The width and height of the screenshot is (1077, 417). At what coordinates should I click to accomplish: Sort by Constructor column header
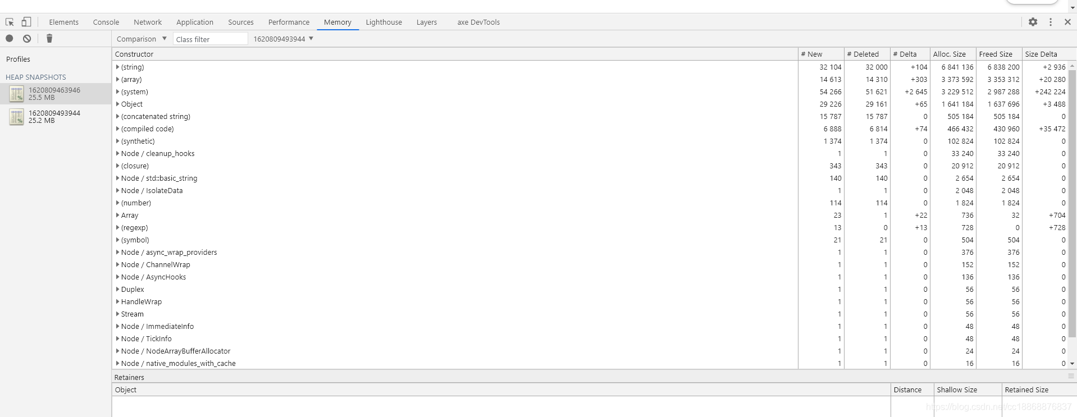coord(455,54)
